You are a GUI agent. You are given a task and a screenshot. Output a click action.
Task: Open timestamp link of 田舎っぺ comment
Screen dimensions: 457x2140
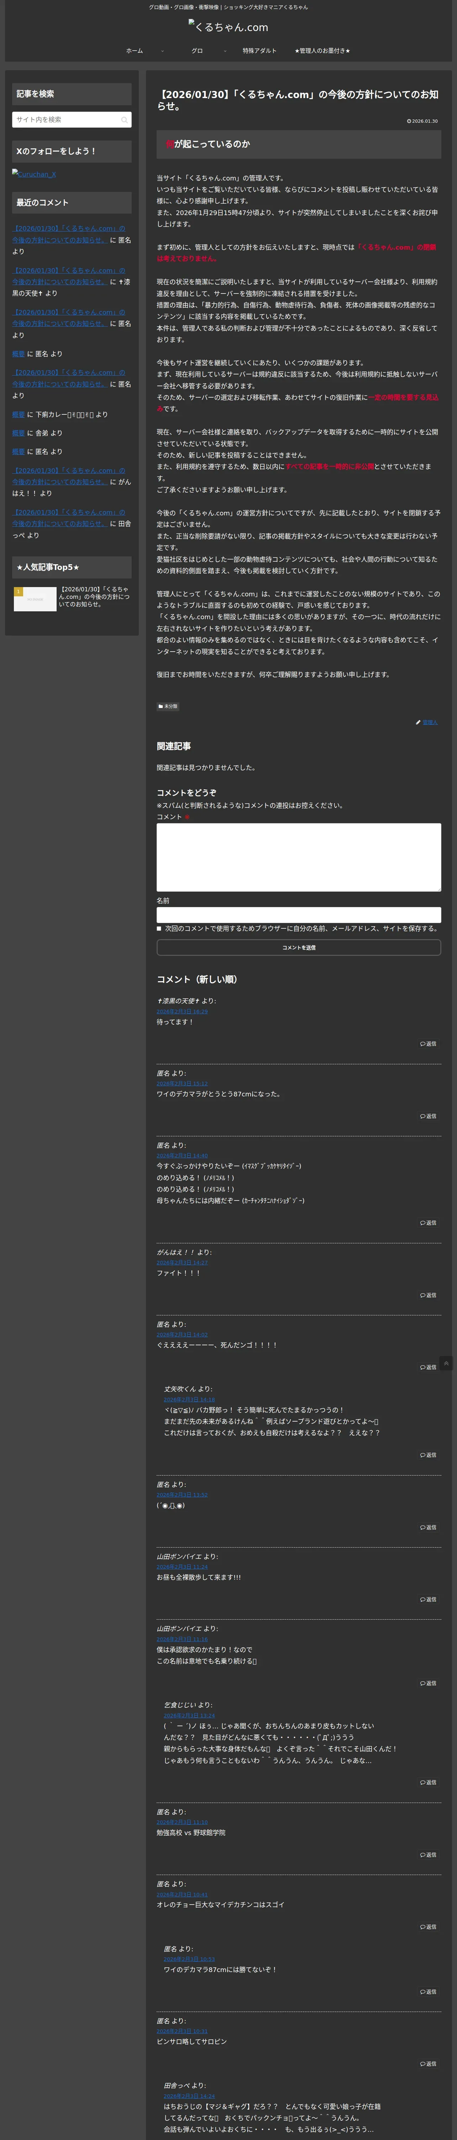tap(189, 2096)
